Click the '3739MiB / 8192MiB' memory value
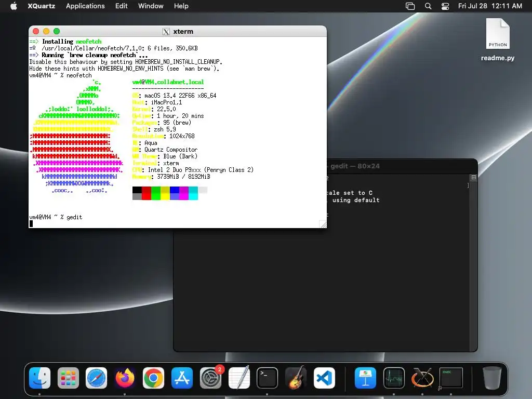This screenshot has height=399, width=532. (x=183, y=177)
